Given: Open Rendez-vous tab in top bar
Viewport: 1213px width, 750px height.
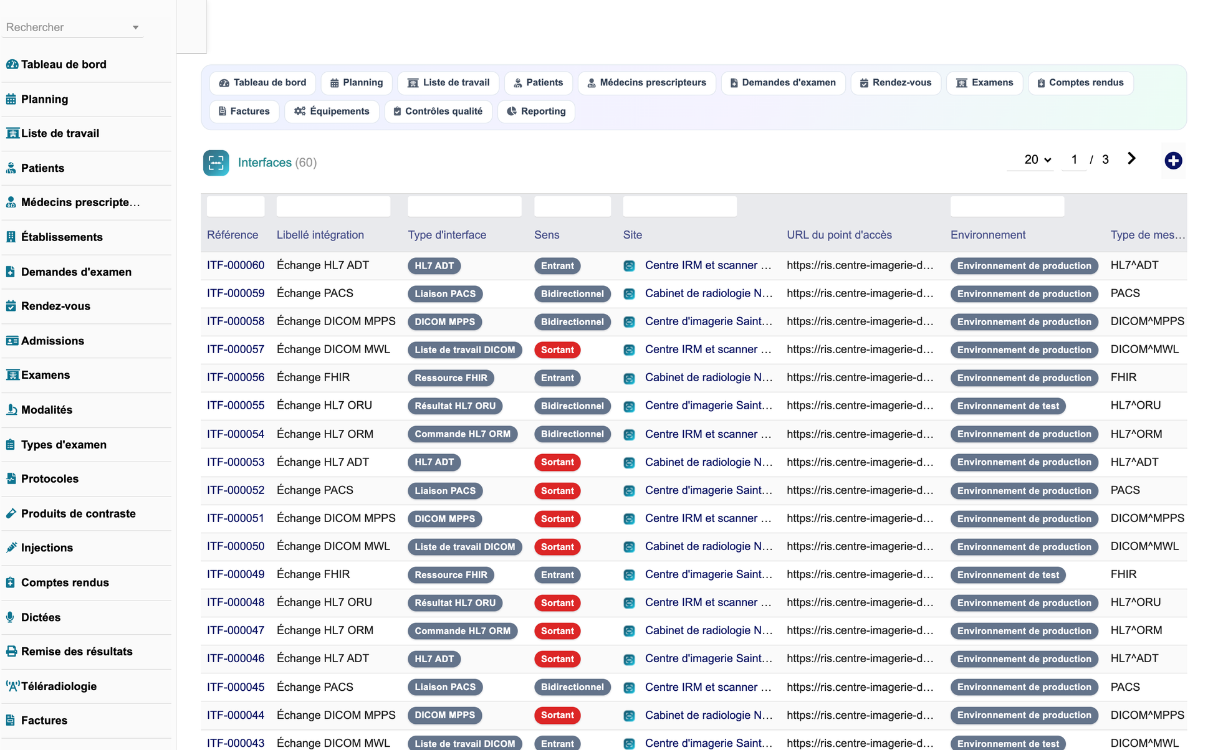Looking at the screenshot, I should click(896, 83).
